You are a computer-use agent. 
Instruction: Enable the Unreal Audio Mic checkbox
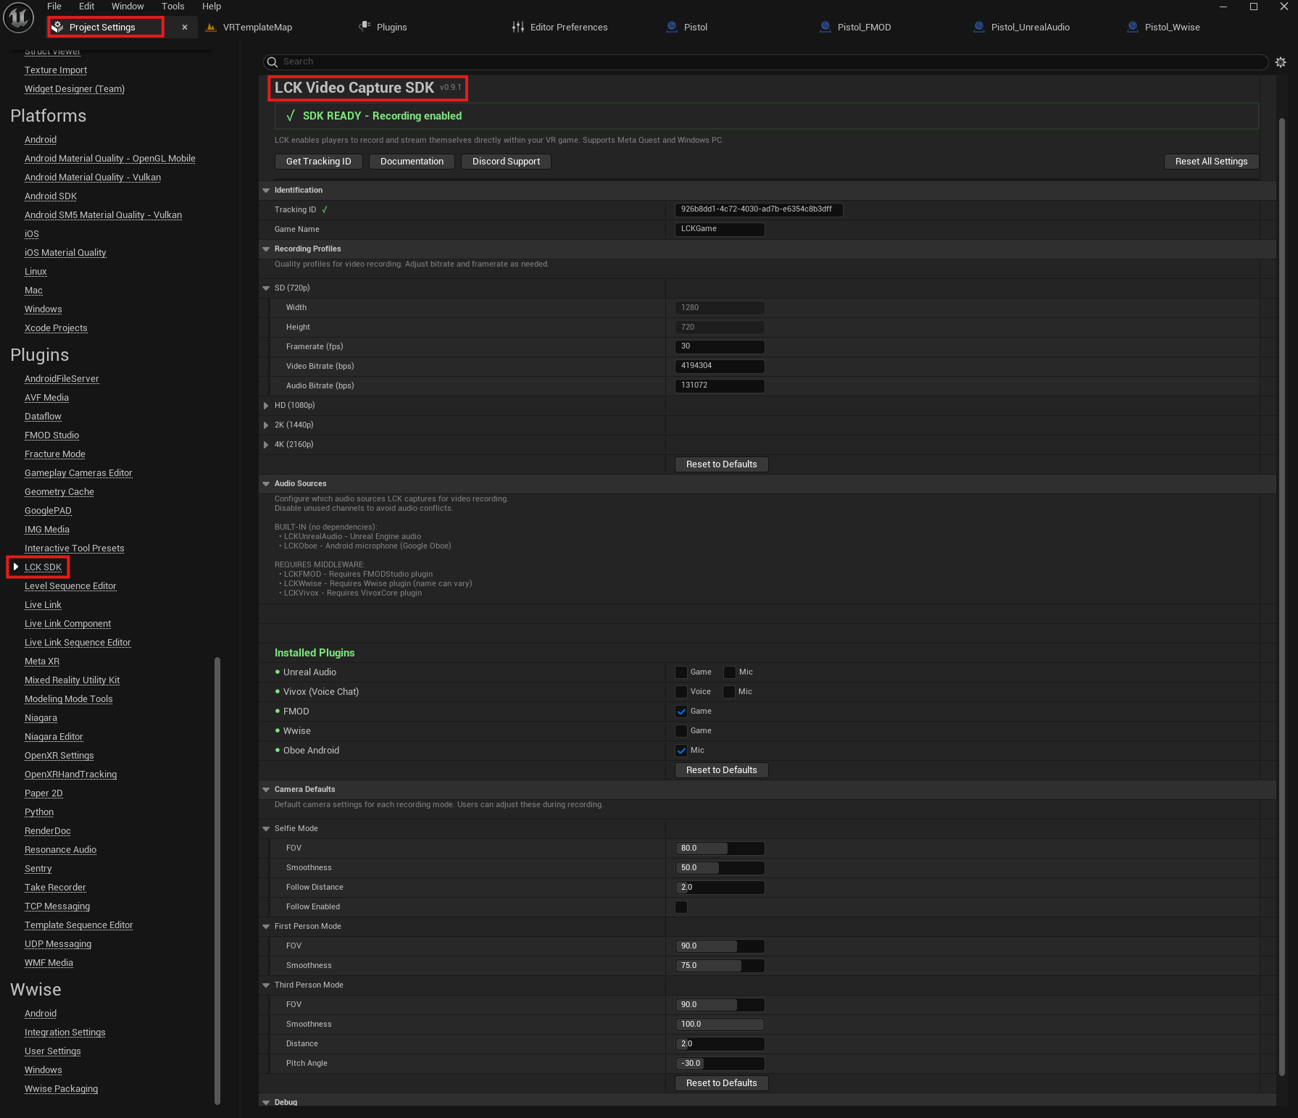730,672
